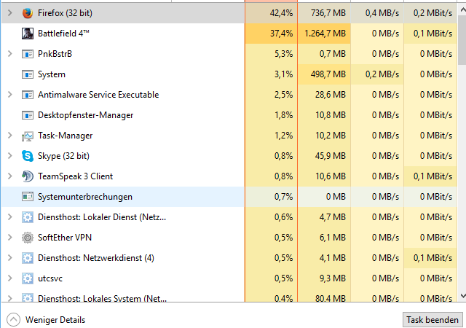Expand Diensthost: Lokaler Dienst (Netz... row
The width and height of the screenshot is (466, 328).
[x=9, y=217]
